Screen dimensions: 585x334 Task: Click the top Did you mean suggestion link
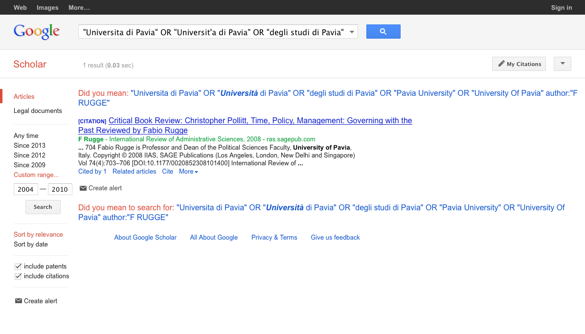click(328, 98)
